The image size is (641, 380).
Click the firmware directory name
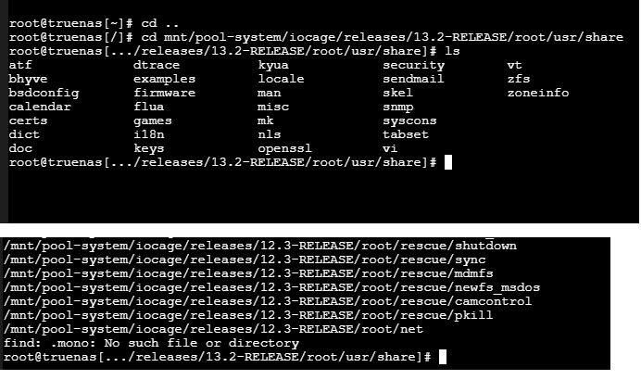click(164, 94)
